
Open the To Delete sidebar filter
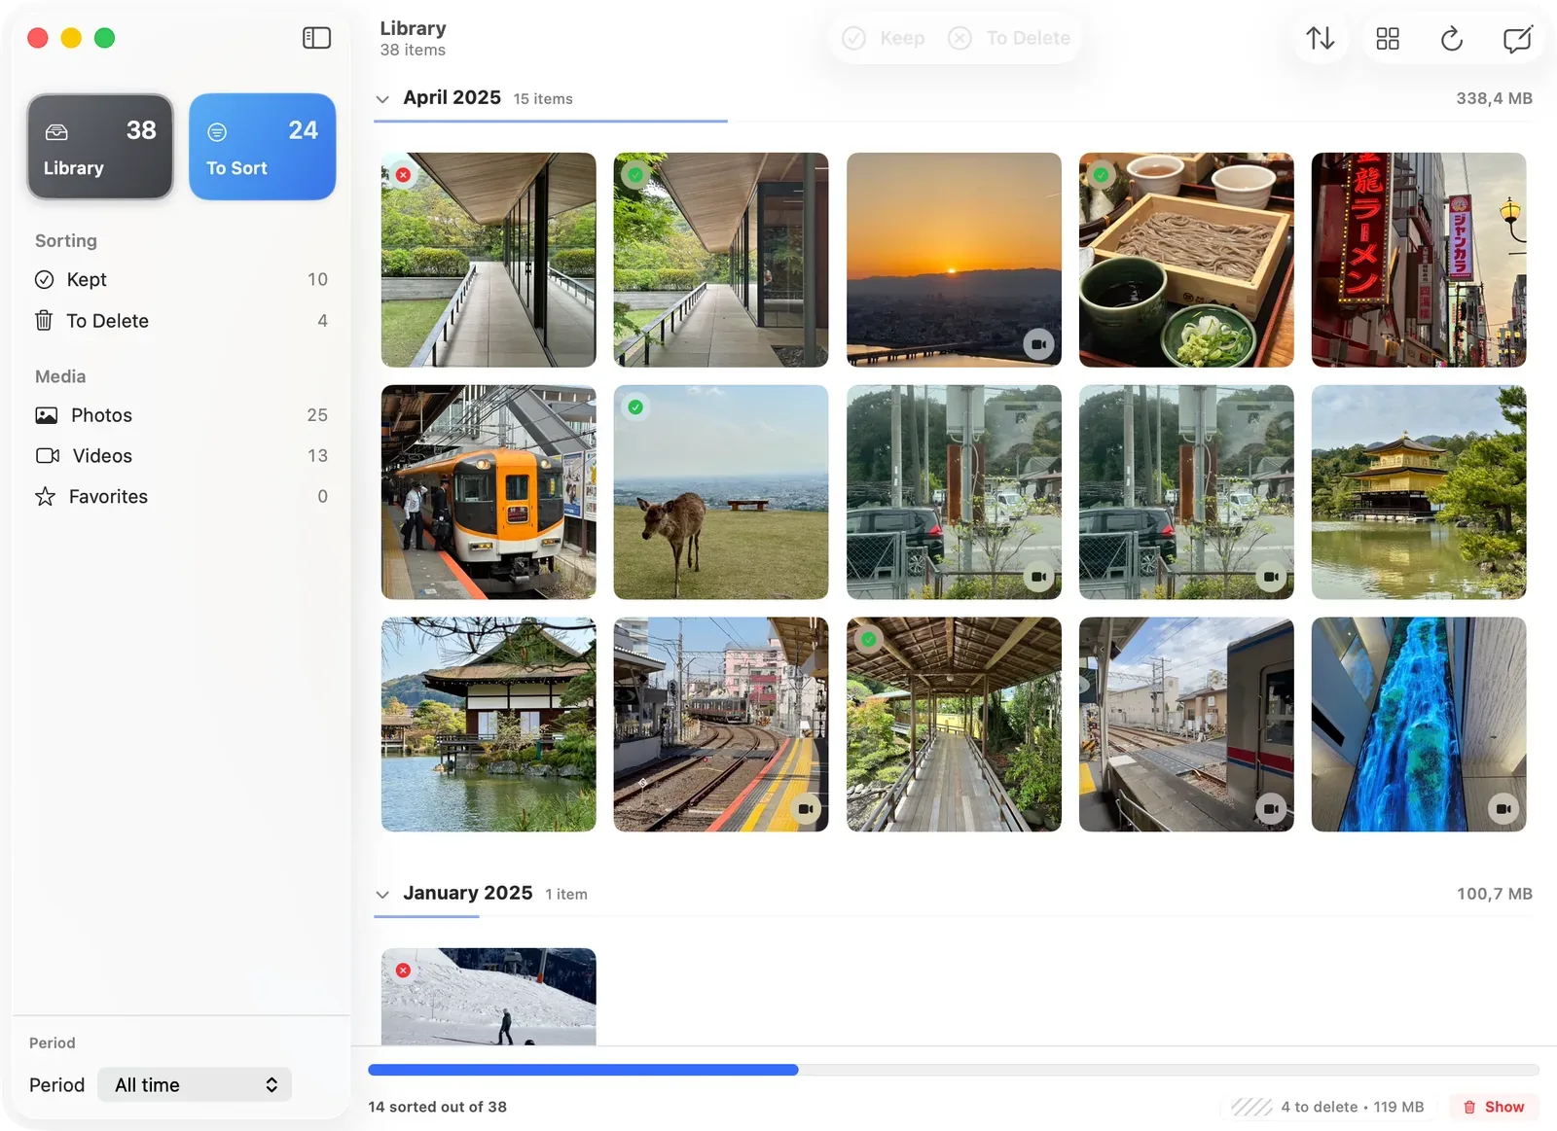coord(181,321)
